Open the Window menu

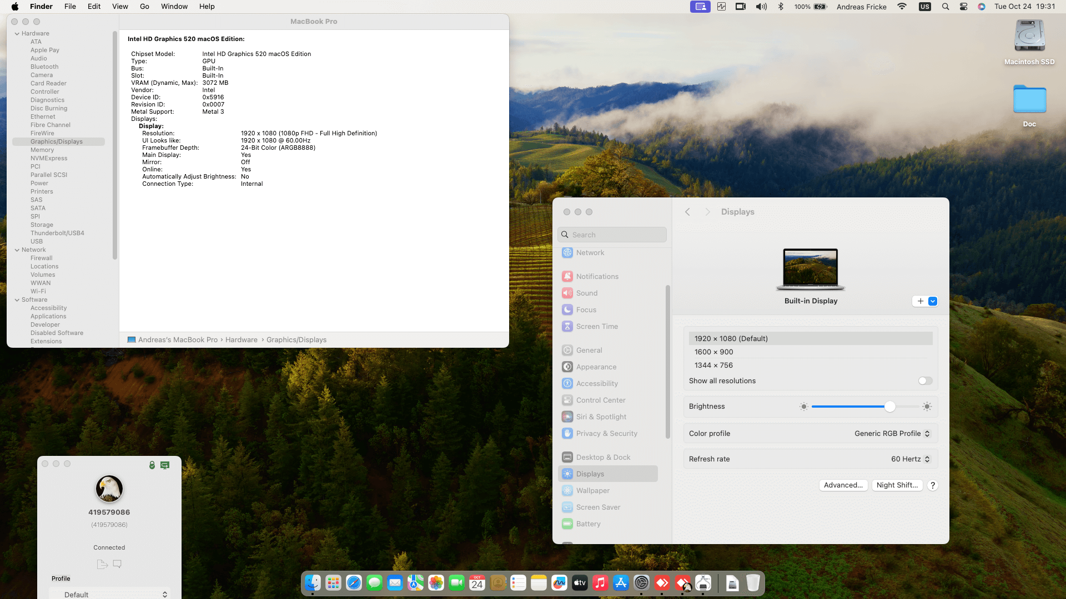click(174, 7)
